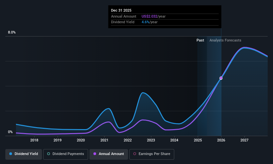The width and height of the screenshot is (273, 164).
Task: Click the Dec 31 2025 tooltip date
Action: coord(121,10)
